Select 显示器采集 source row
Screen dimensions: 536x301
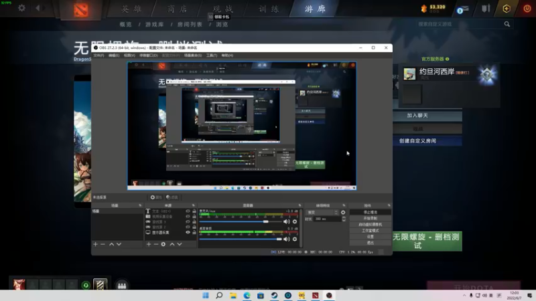171,232
